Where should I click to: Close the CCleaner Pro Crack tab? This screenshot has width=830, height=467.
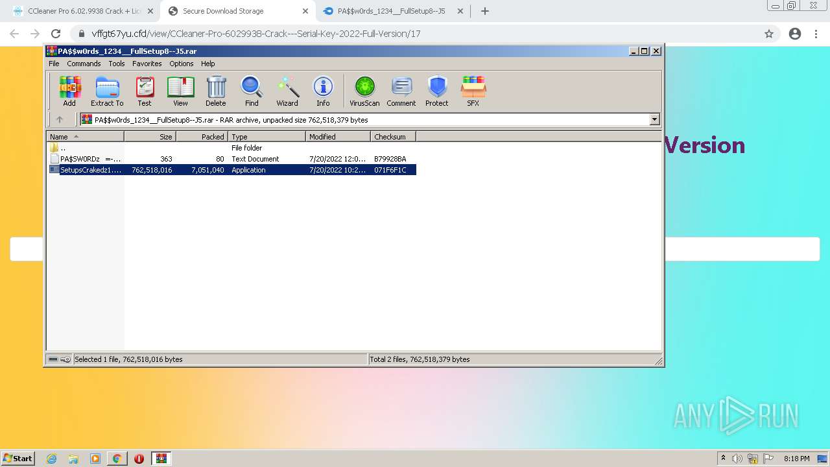tap(150, 11)
